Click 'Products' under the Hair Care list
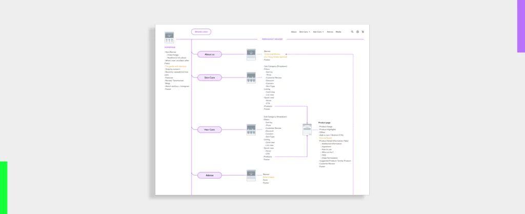The height and width of the screenshot is (214, 525). (268, 157)
